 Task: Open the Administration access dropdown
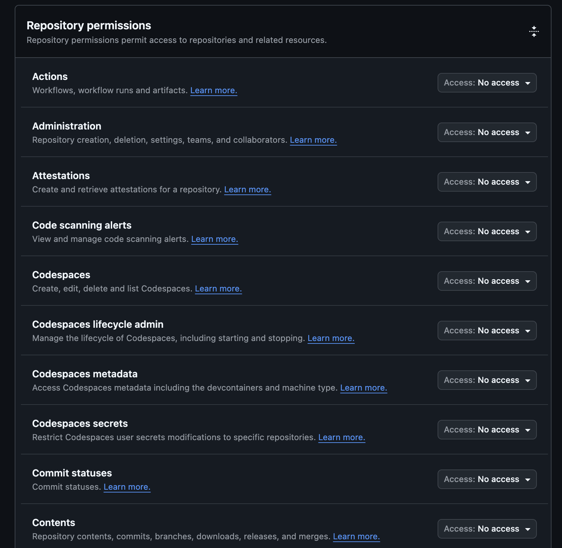tap(487, 132)
